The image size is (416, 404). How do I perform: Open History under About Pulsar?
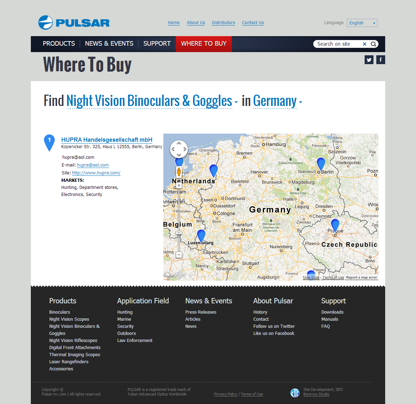coord(260,312)
